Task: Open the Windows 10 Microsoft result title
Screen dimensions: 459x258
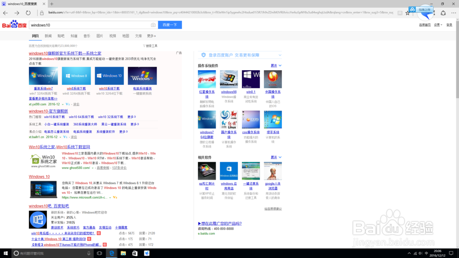Action: click(x=39, y=177)
